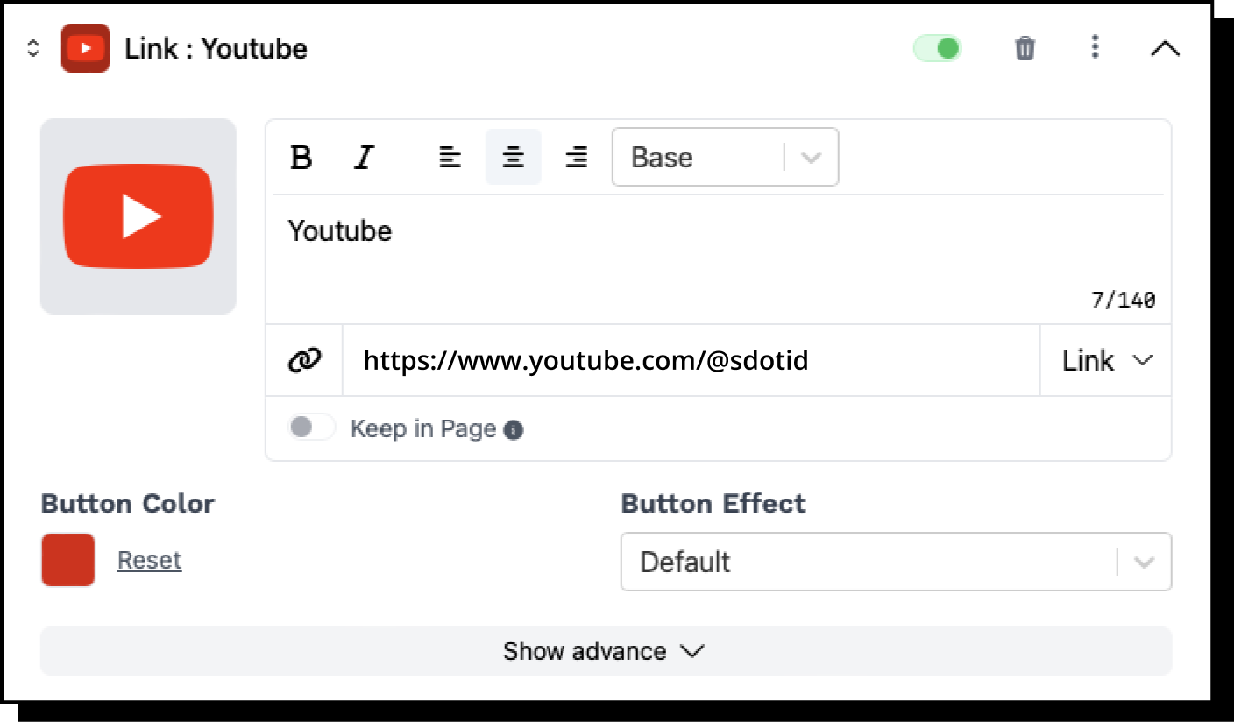Click into the Youtube title text area
The image size is (1234, 722).
718,258
